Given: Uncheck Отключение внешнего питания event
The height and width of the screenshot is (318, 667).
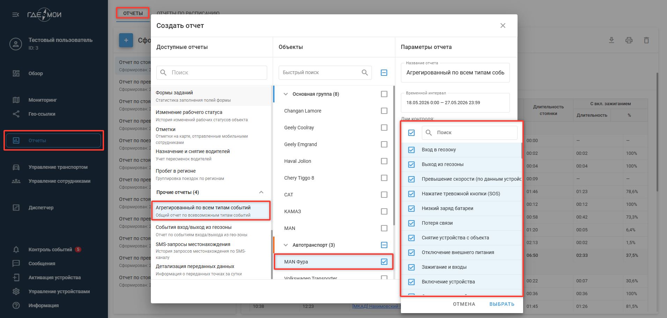Looking at the screenshot, I should pos(411,253).
